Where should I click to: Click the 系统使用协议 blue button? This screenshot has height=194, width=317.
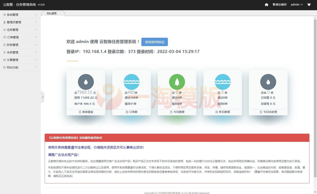tap(155, 42)
